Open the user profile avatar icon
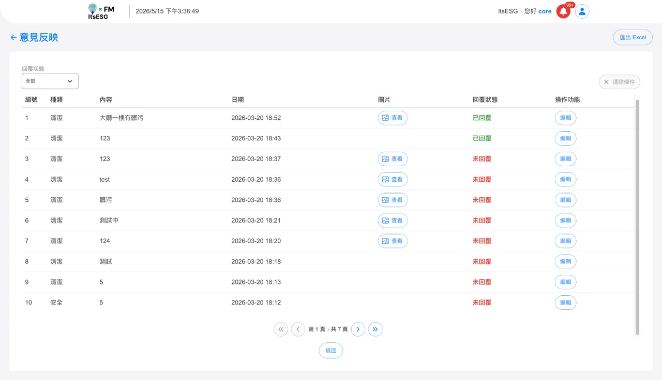Image resolution: width=662 pixels, height=380 pixels. pyautogui.click(x=582, y=11)
